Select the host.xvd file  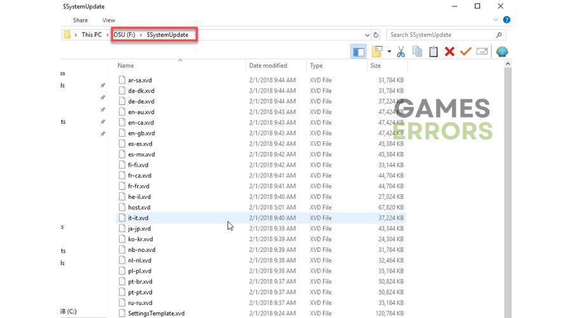point(139,207)
